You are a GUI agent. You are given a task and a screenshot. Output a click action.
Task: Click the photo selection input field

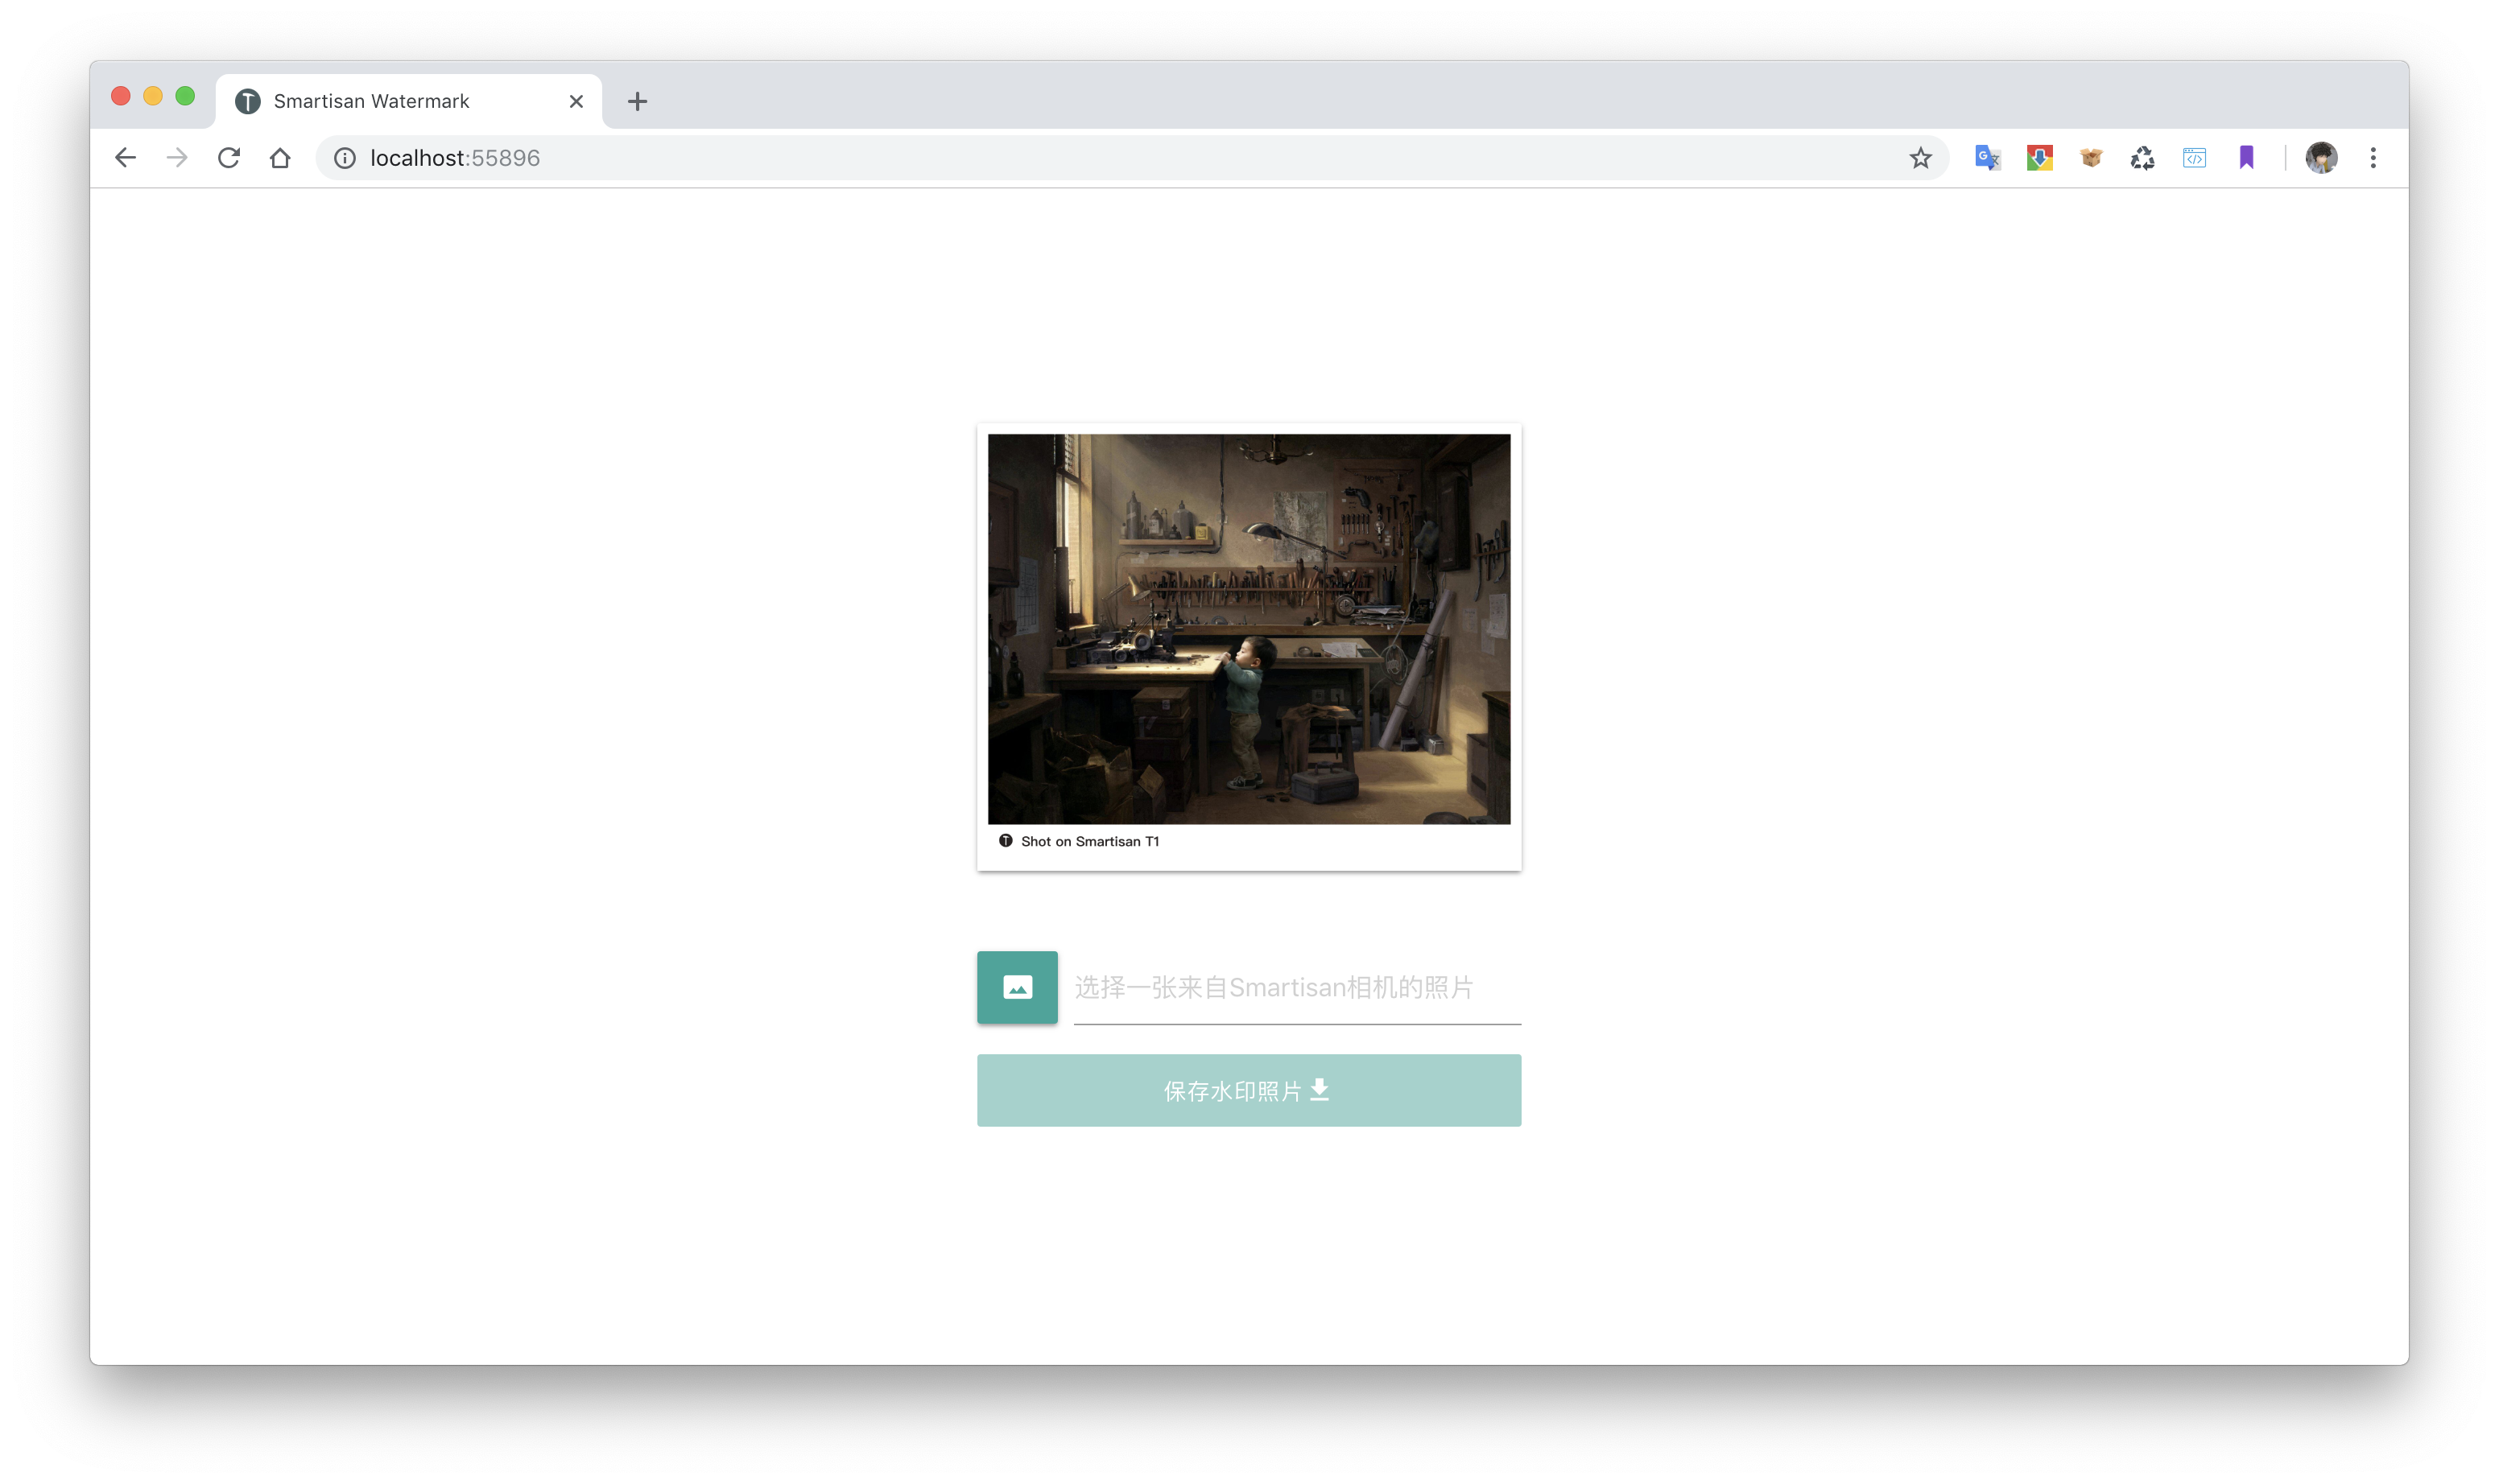(x=1296, y=987)
